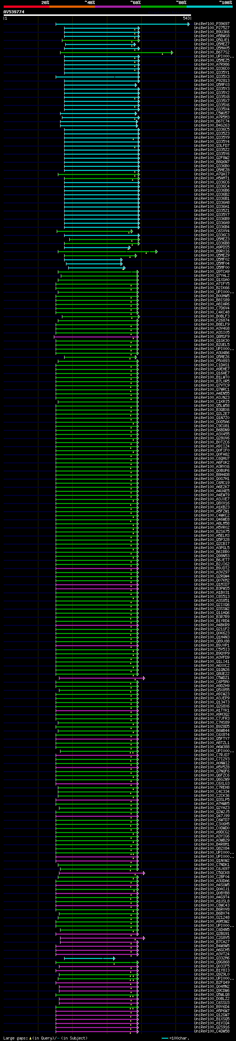
Task: Click the Large gaps legend text
Action: point(45,1038)
